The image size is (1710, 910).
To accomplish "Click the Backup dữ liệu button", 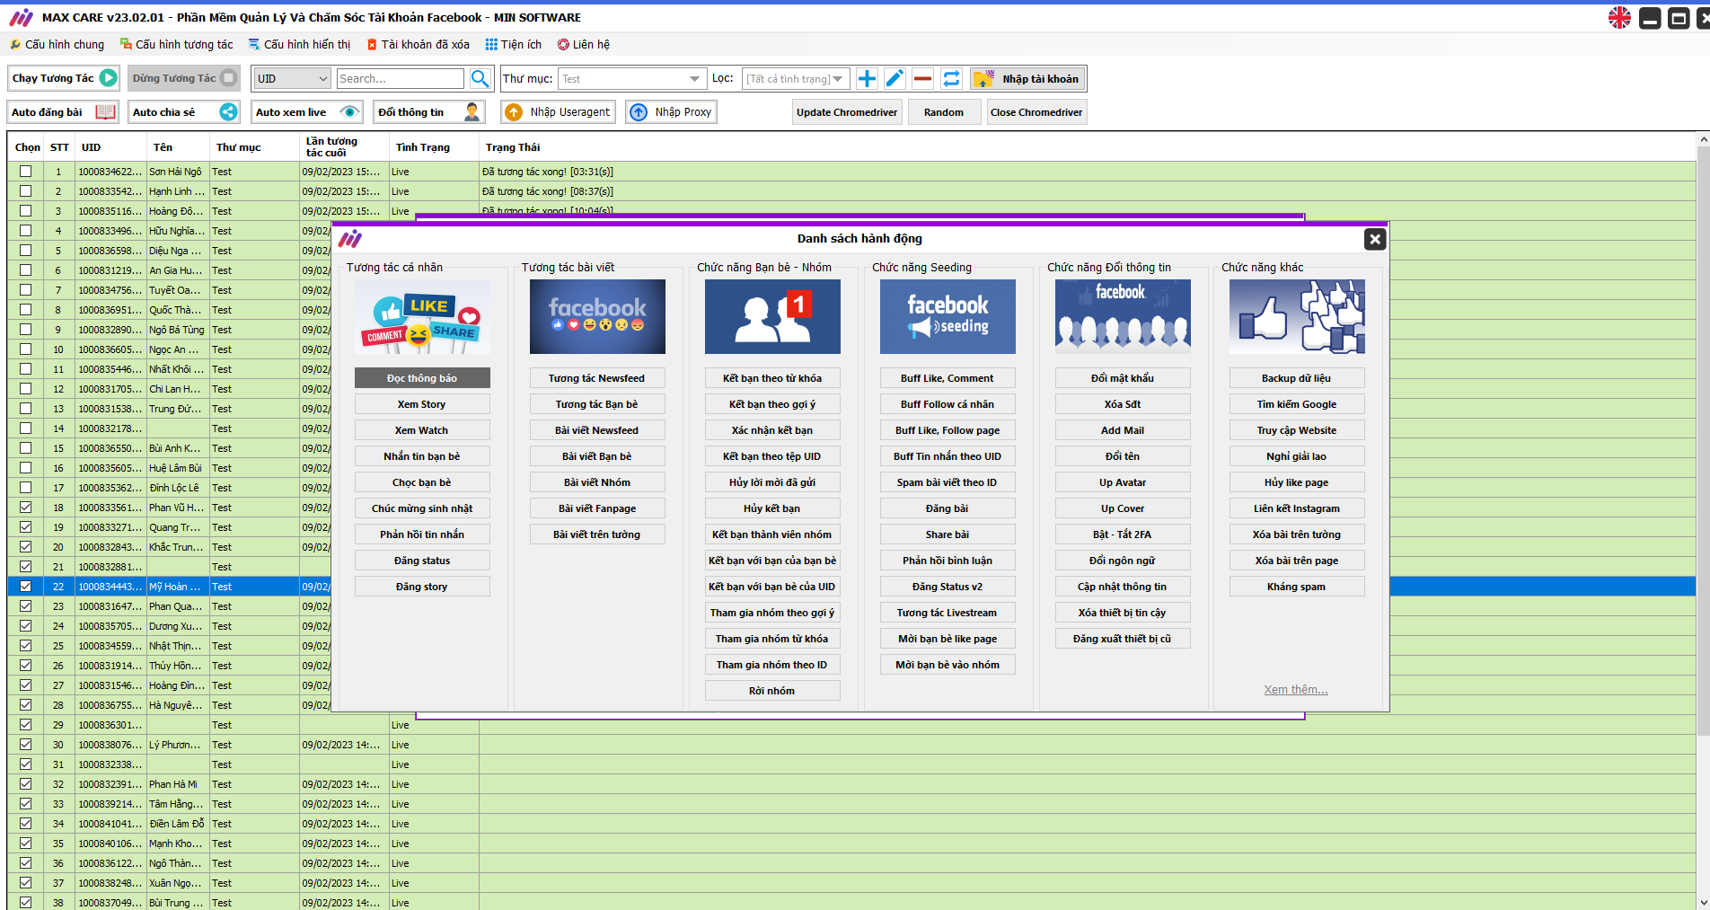I will (x=1297, y=378).
